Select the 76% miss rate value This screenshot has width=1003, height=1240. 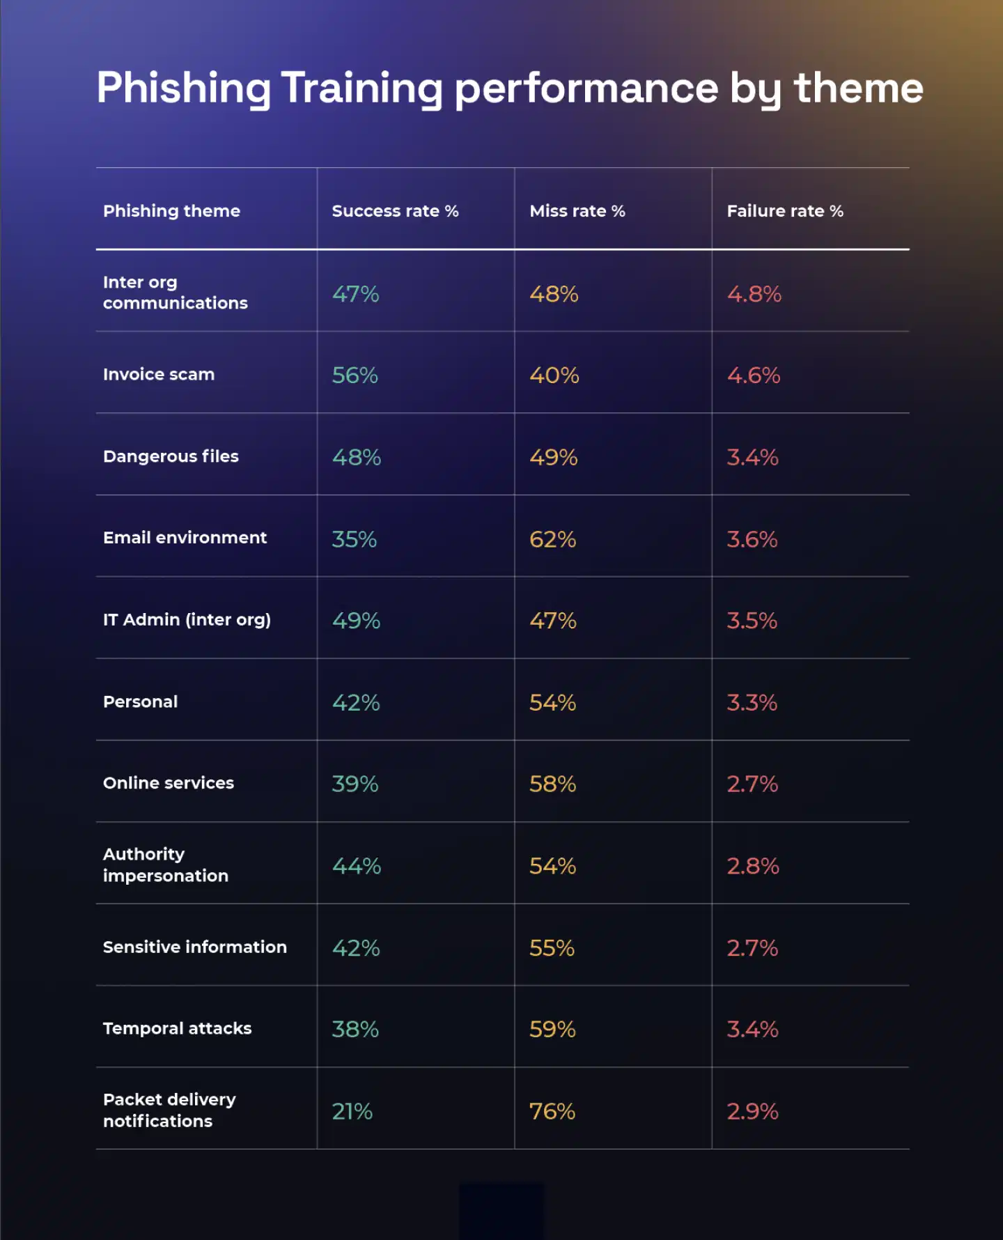[552, 1111]
